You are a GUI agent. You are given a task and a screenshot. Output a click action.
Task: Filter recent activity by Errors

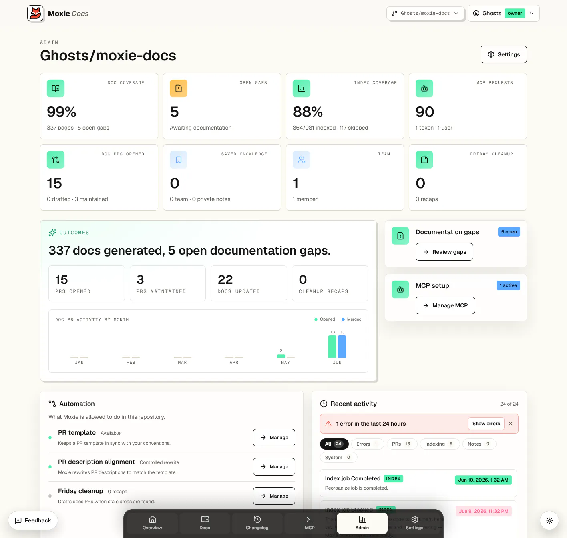pyautogui.click(x=368, y=444)
